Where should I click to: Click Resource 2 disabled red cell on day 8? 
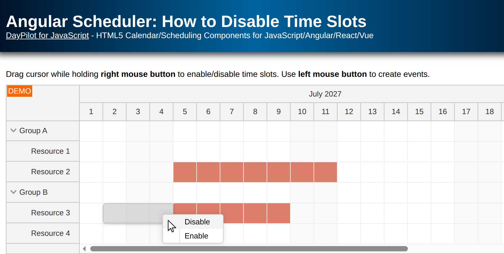tap(255, 172)
